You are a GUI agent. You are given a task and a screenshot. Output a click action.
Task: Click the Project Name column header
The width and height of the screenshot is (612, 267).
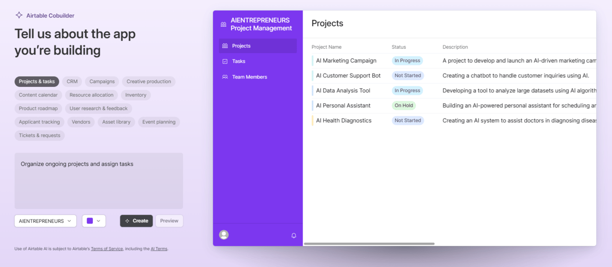[x=326, y=47]
